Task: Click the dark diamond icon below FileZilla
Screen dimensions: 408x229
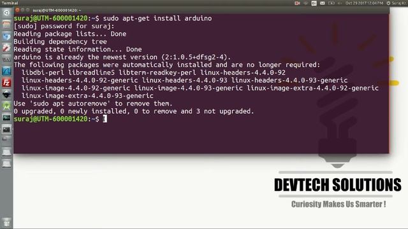Action: point(6,94)
